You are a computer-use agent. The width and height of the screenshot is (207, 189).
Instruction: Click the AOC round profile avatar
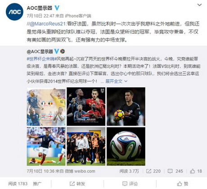click(14, 12)
